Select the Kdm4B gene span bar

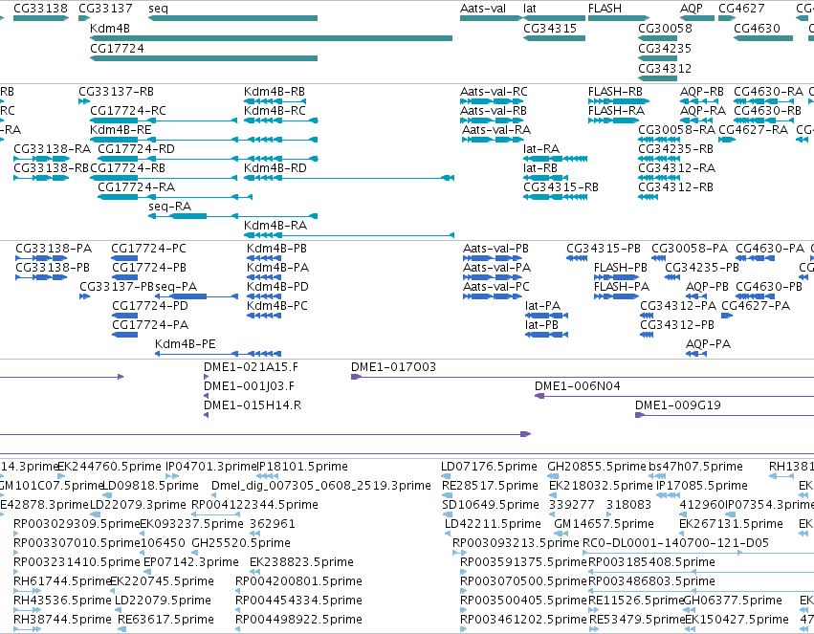click(271, 38)
